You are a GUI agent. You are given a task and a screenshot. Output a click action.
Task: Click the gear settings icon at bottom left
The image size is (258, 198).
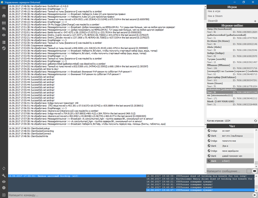click(3, 189)
